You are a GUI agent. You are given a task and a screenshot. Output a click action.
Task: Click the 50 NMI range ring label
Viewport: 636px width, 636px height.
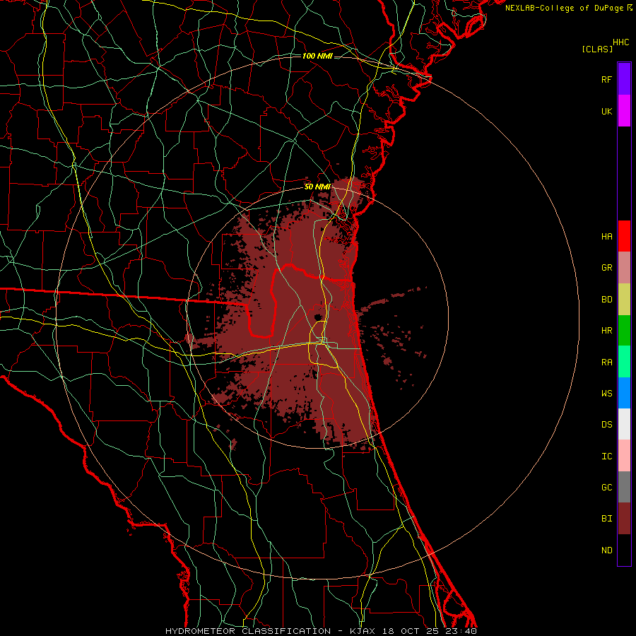(317, 187)
